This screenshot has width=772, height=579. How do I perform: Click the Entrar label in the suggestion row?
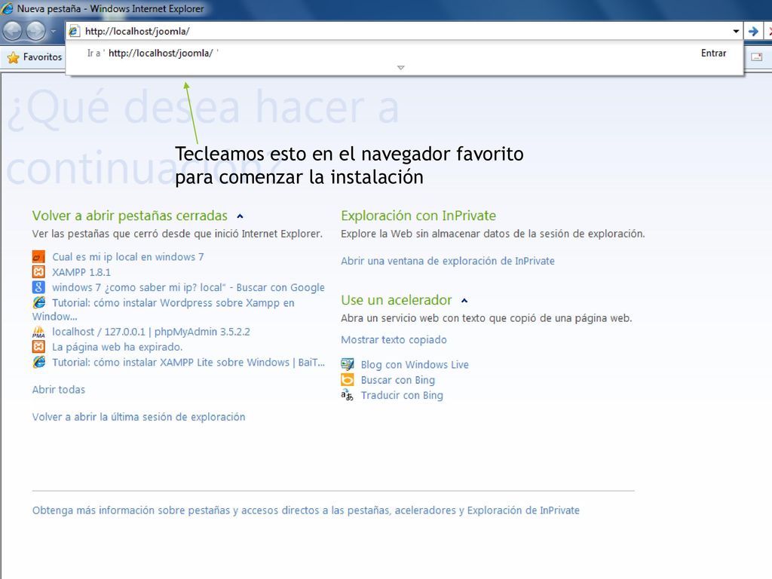(713, 54)
